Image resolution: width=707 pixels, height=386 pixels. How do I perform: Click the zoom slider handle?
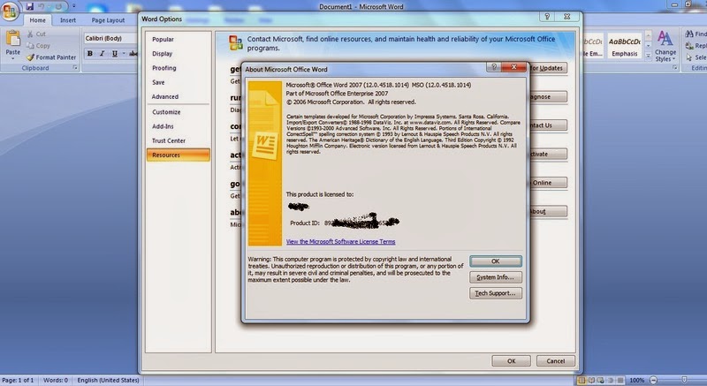click(684, 381)
